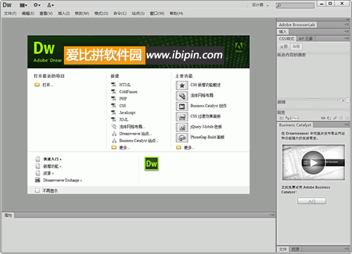Click the attach style sheet link icon
This screenshot has width=352, height=254.
(323, 118)
